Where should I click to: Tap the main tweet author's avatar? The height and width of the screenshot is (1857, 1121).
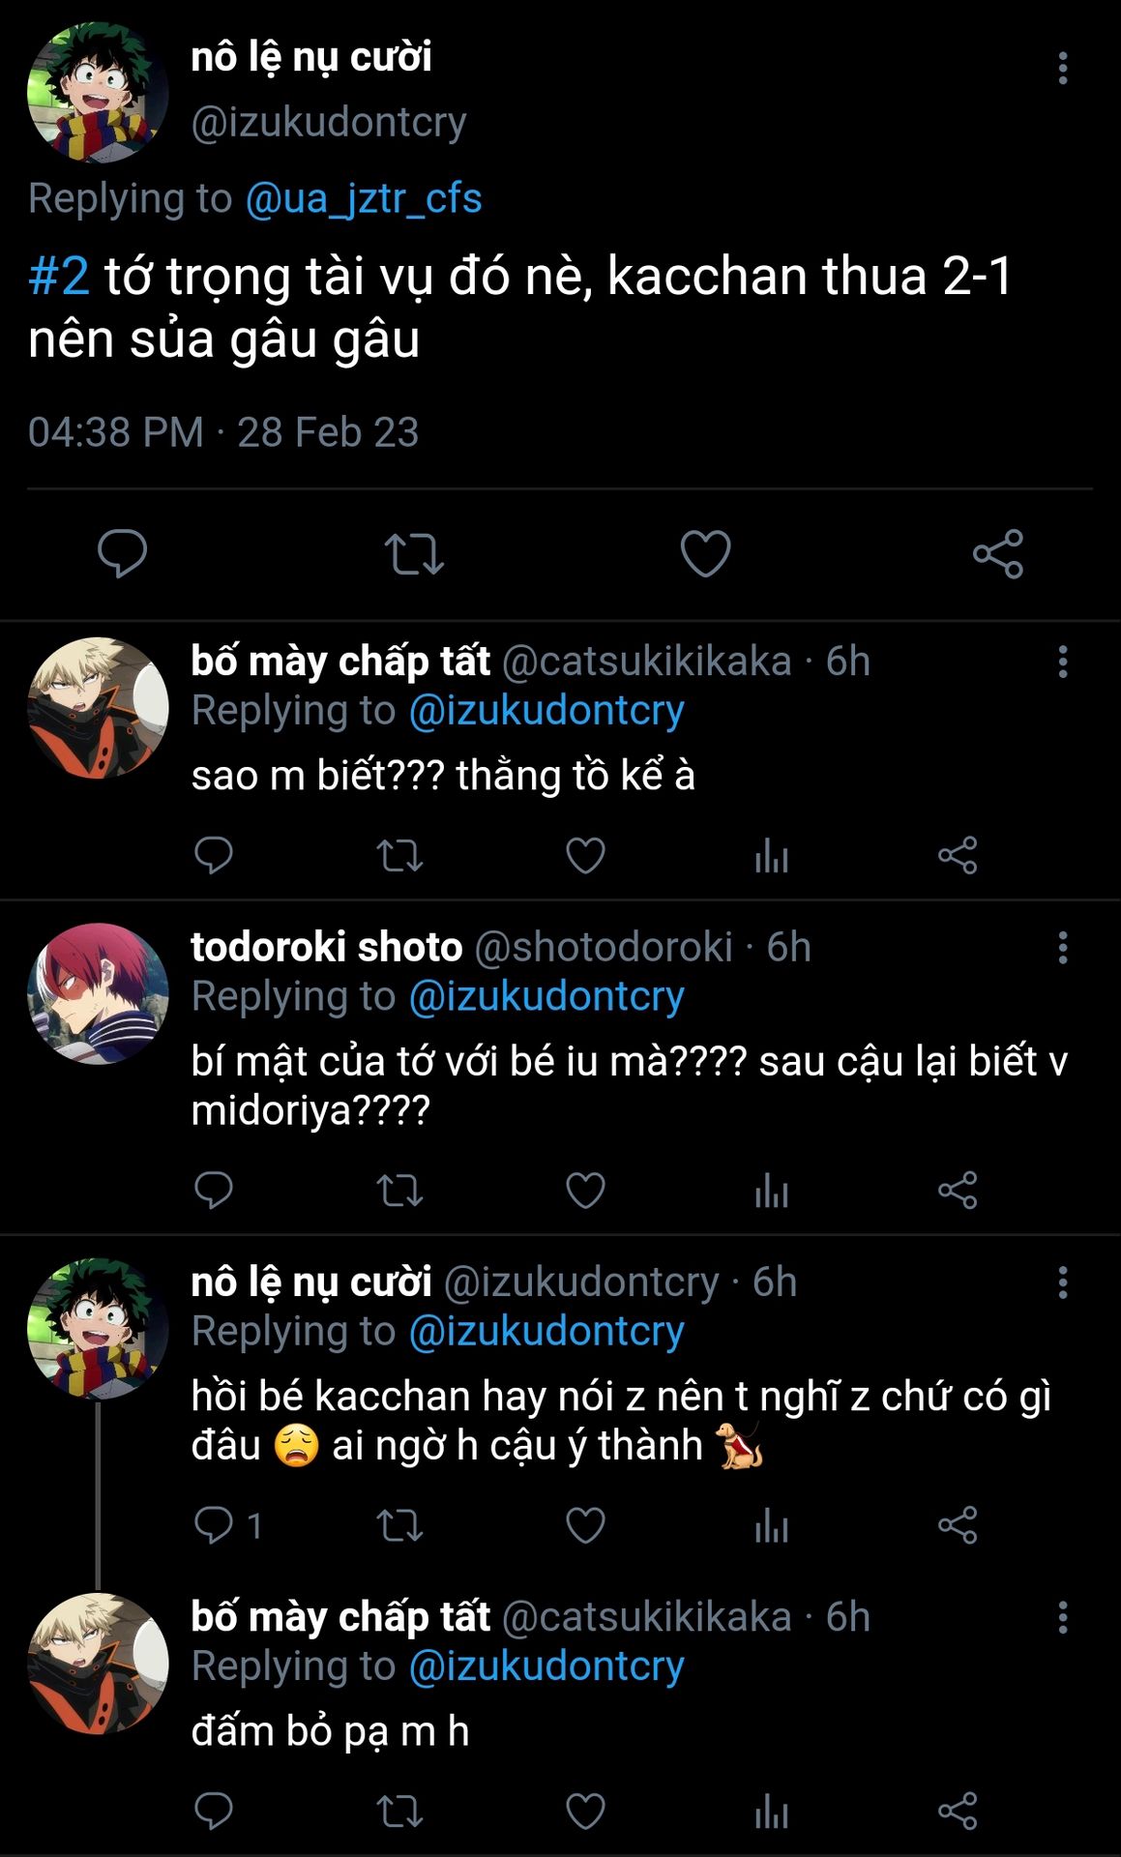tap(98, 93)
